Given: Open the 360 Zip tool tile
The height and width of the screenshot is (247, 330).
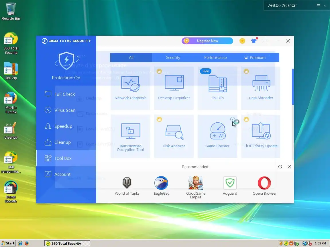Looking at the screenshot, I should click(x=217, y=88).
